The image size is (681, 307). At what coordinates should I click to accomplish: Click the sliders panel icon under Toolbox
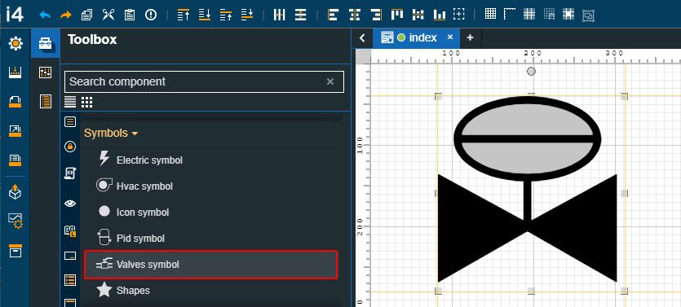45,72
